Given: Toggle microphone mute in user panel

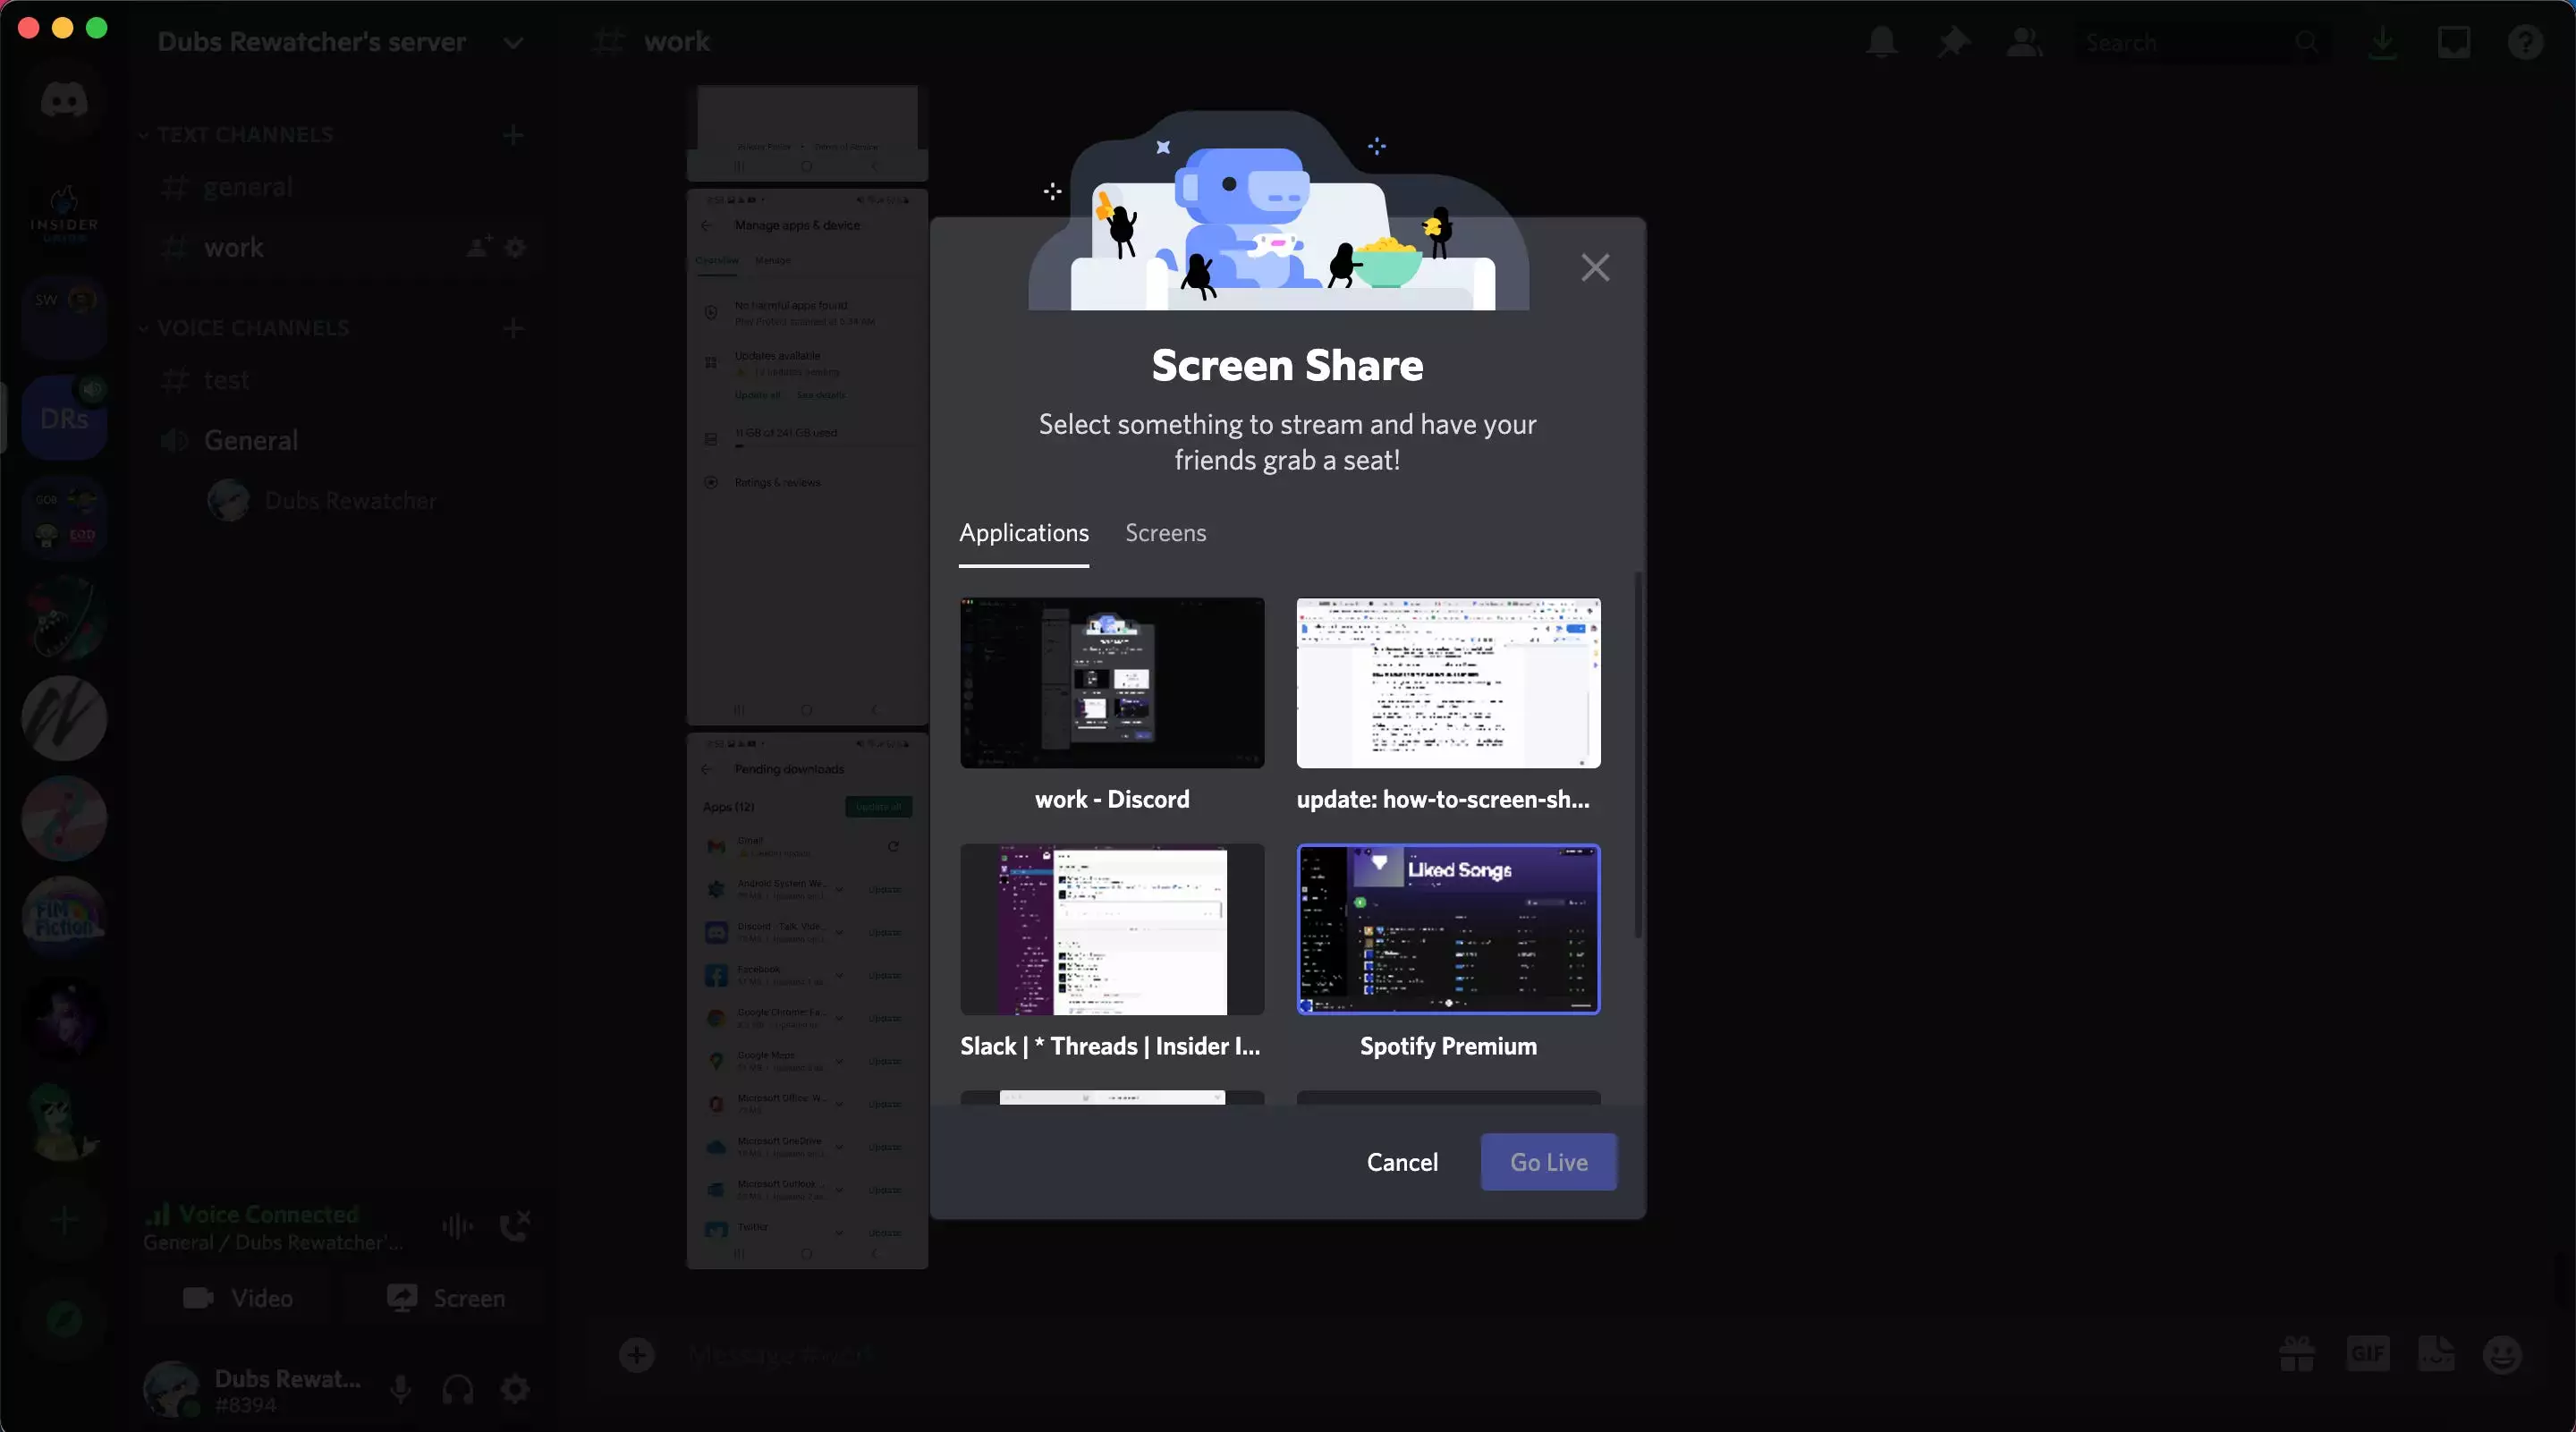Looking at the screenshot, I should (x=400, y=1388).
